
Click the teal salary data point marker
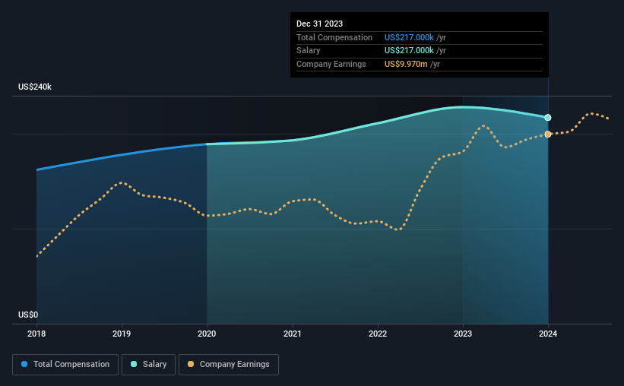click(x=548, y=117)
